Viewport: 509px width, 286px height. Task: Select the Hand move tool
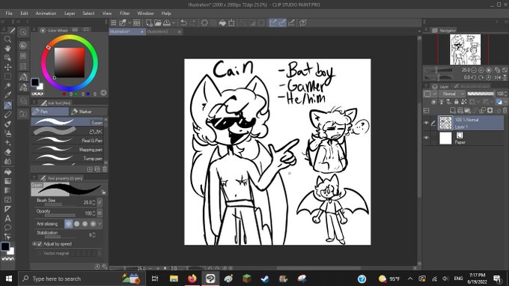click(x=7, y=49)
